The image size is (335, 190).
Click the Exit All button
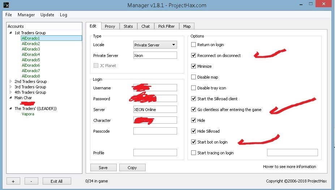(56, 181)
